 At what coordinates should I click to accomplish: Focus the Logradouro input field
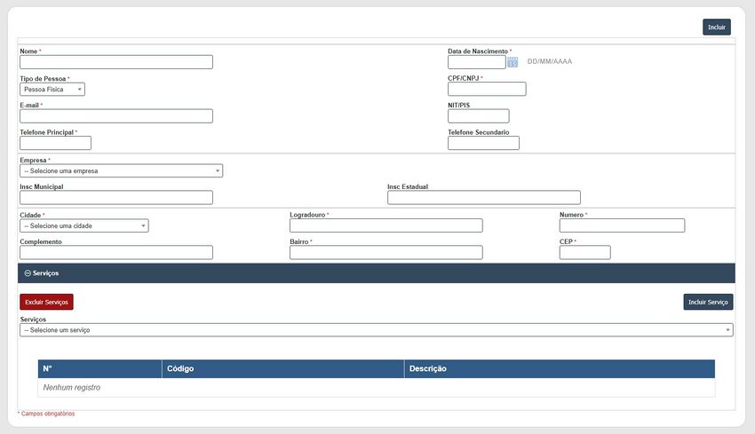coord(386,225)
